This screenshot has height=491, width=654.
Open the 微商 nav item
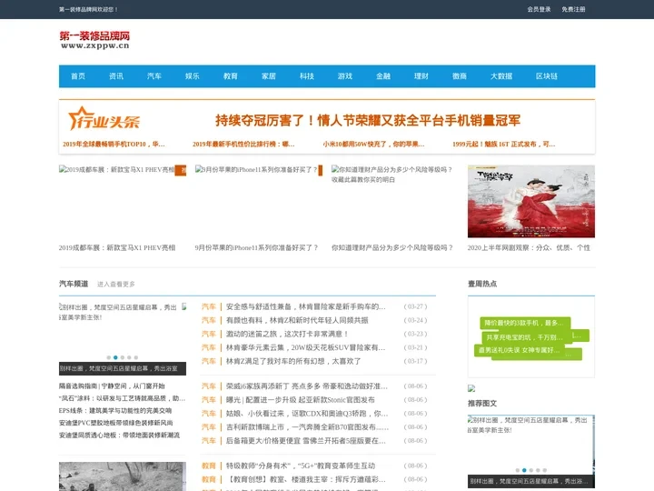[x=460, y=76]
